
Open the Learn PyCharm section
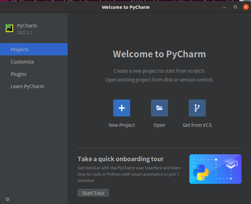(x=27, y=86)
